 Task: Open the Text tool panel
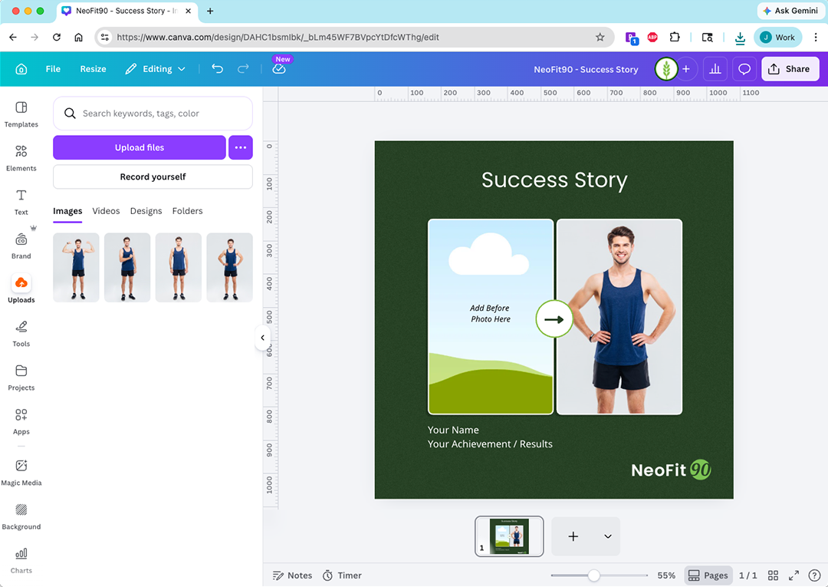tap(21, 200)
